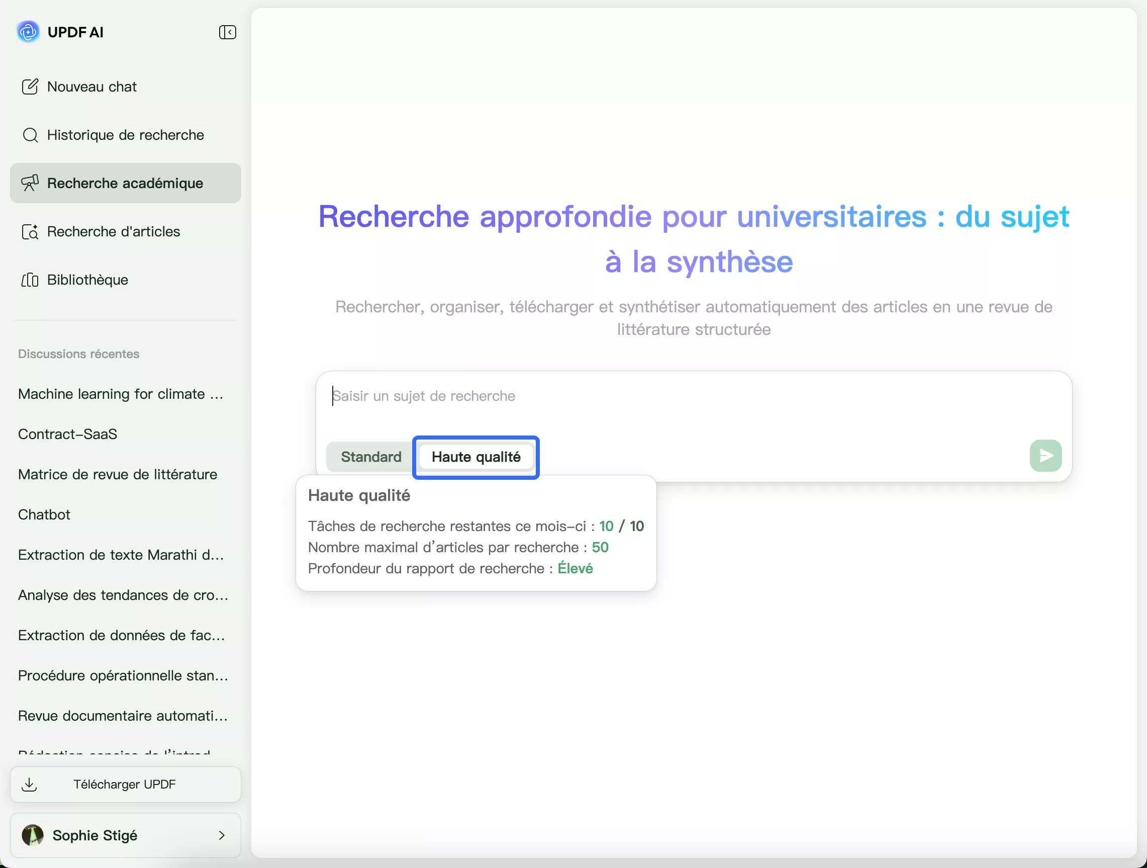
Task: Select Recherche d'articles
Action: 113,231
